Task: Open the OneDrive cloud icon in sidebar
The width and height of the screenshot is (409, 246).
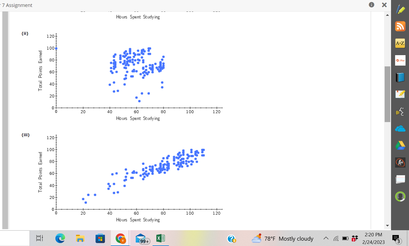Action: 400,129
